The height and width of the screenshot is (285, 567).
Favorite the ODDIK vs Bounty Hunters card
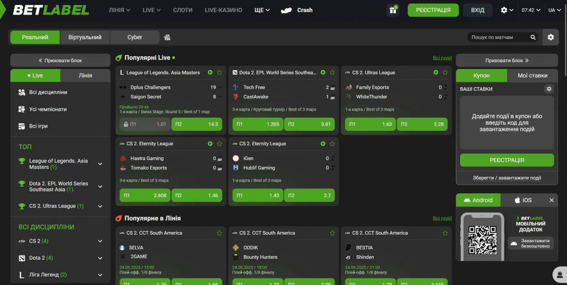click(332, 233)
